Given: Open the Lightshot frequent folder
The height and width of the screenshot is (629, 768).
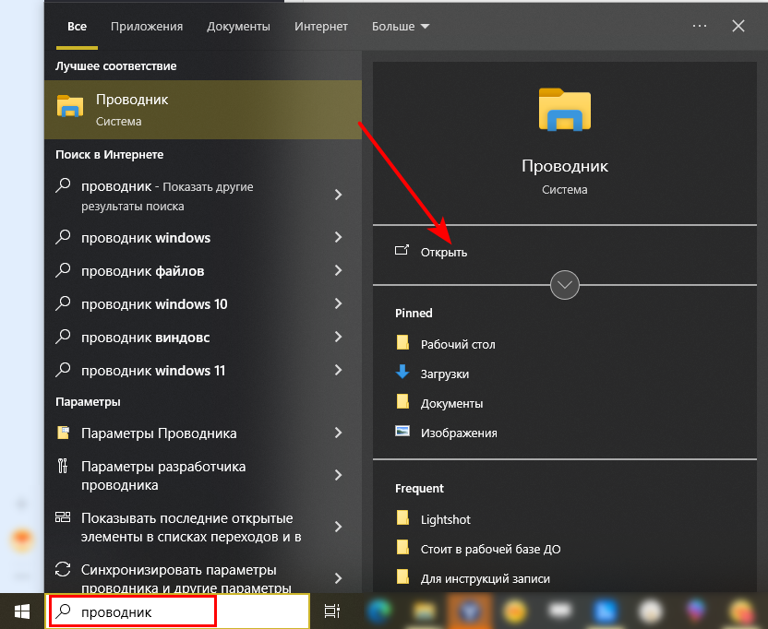Looking at the screenshot, I should pyautogui.click(x=444, y=518).
